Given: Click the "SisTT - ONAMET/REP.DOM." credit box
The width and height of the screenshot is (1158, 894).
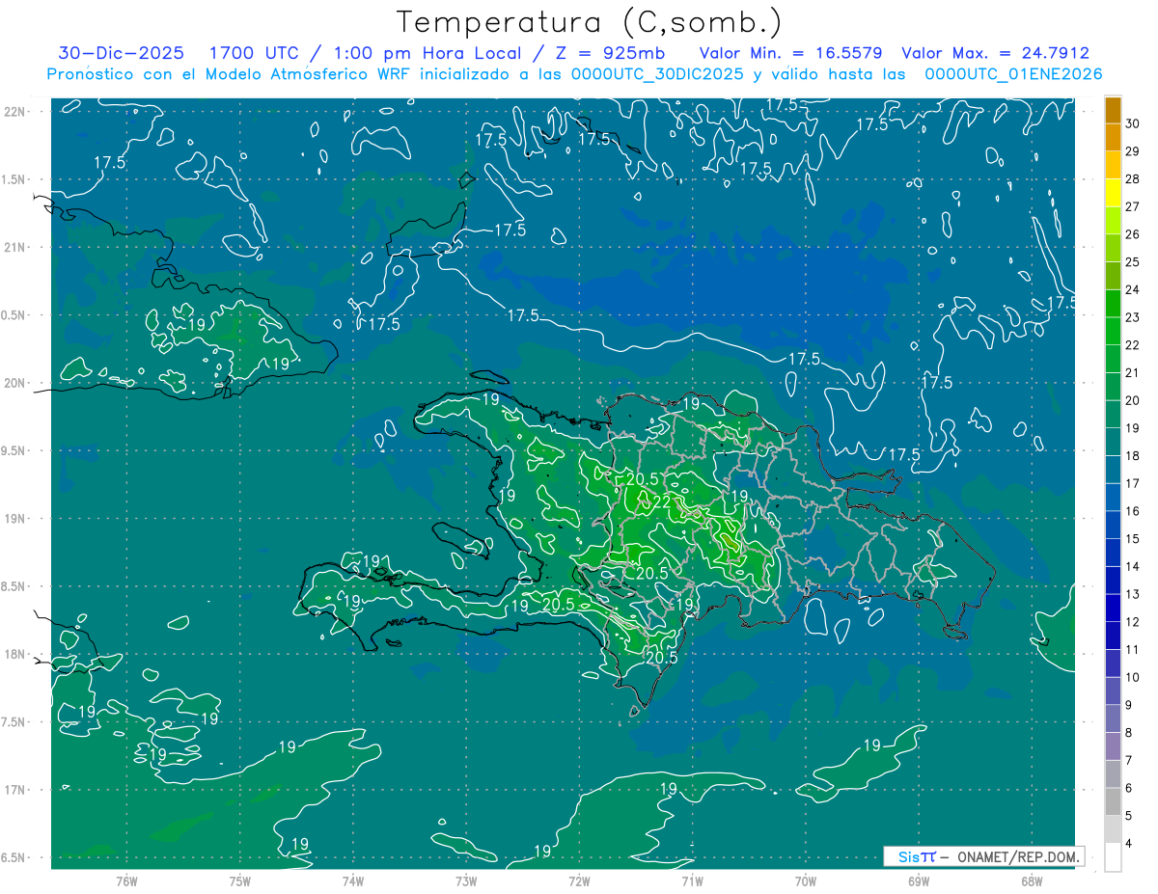Looking at the screenshot, I should click(983, 856).
